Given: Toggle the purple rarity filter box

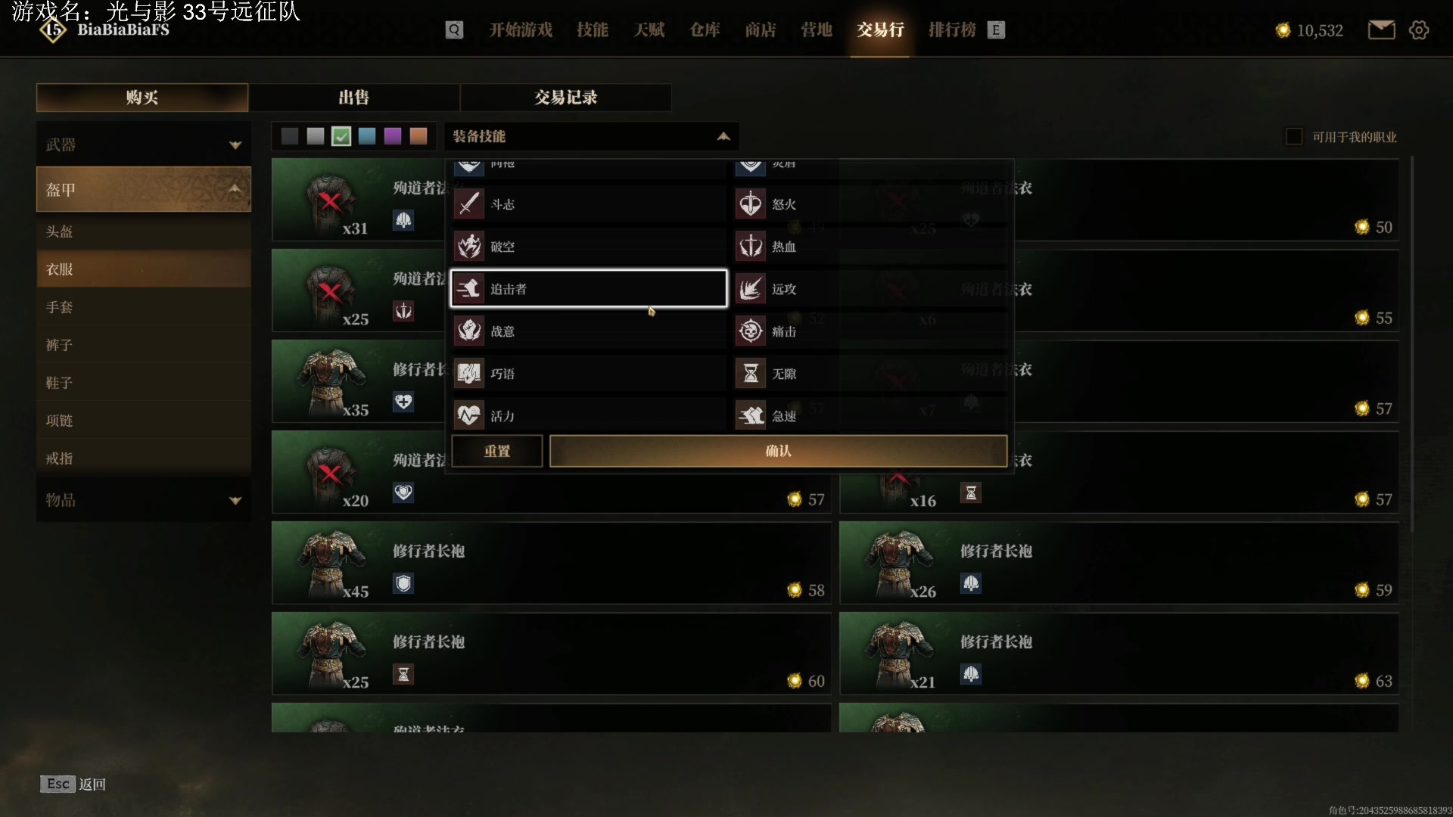Looking at the screenshot, I should click(x=393, y=136).
